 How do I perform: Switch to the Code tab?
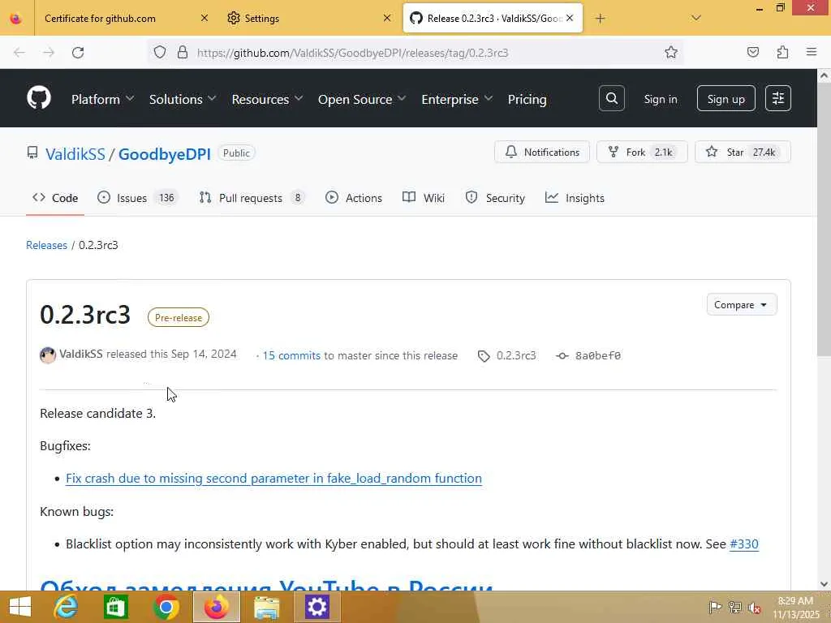55,198
